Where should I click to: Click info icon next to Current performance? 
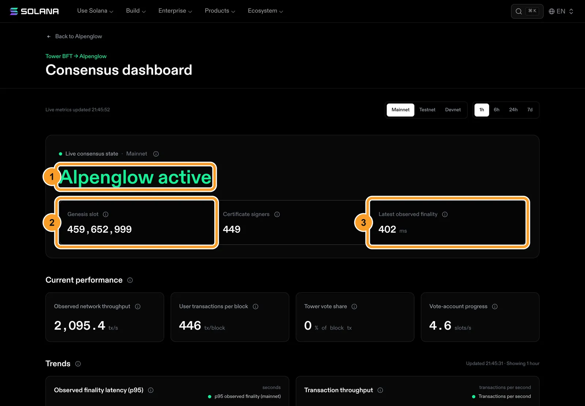[x=130, y=280]
